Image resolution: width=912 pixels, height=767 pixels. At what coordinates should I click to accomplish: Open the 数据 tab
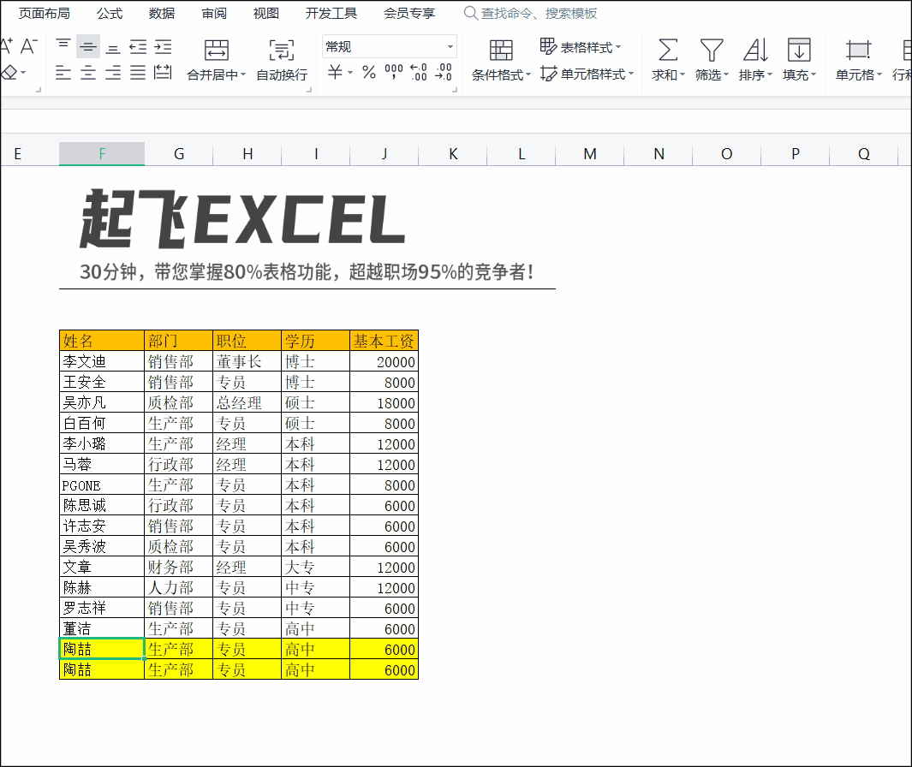pos(162,14)
